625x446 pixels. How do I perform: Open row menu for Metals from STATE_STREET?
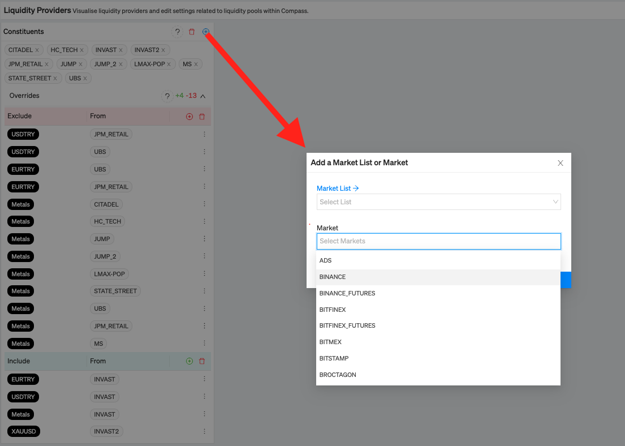(x=205, y=291)
